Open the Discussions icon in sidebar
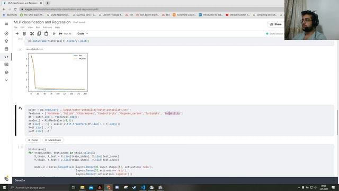Image resolution: width=339 pixels, height=191 pixels. 6,65
